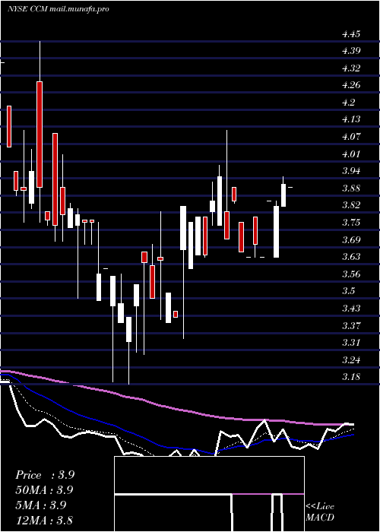Click the 50MA : 3.9 readout
This screenshot has width=380, height=532.
click(44, 490)
